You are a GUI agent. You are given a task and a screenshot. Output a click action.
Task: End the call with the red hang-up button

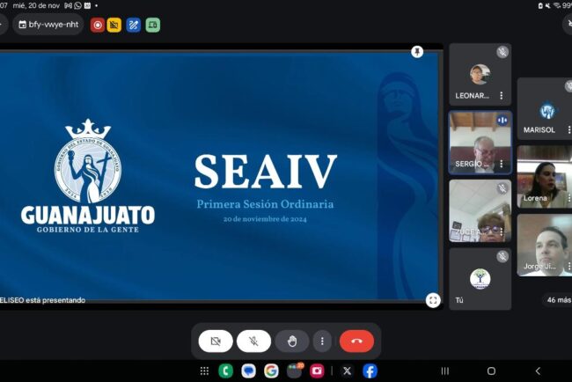[356, 342]
